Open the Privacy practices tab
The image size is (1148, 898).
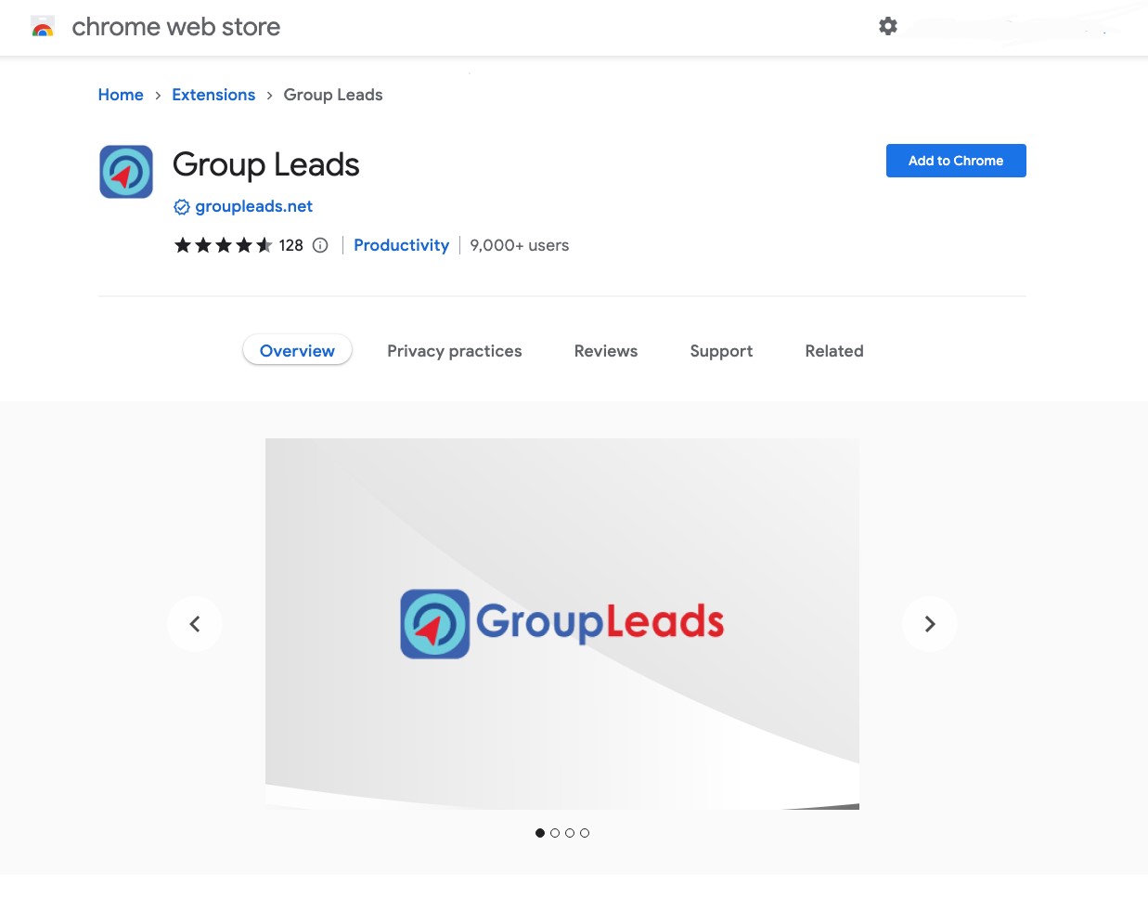(455, 351)
